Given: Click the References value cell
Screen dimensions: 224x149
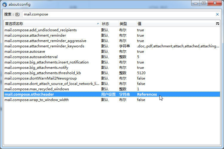Looking at the screenshot, I should pos(147,94).
